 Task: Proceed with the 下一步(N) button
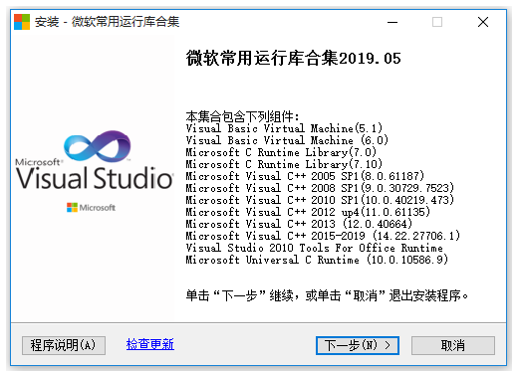click(358, 345)
